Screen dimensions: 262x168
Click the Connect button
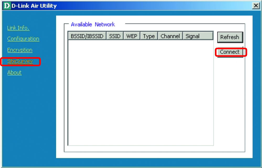(x=230, y=52)
